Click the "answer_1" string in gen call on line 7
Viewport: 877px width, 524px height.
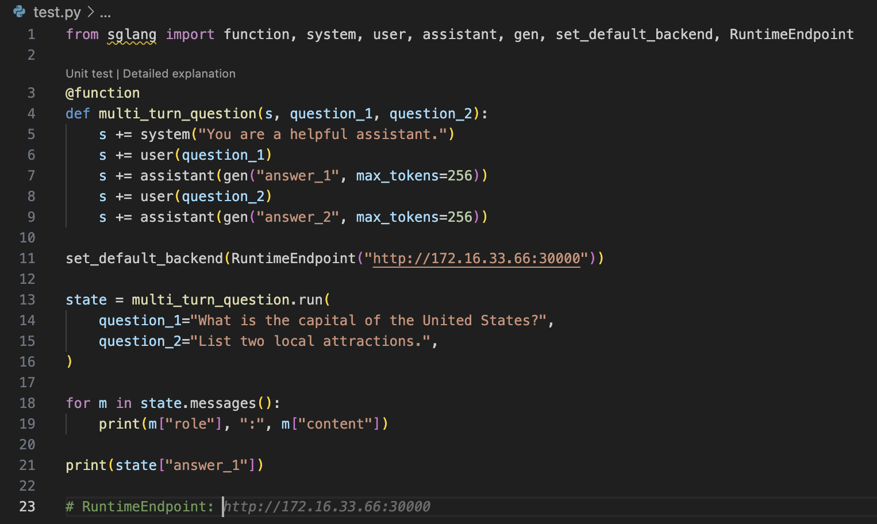coord(298,176)
